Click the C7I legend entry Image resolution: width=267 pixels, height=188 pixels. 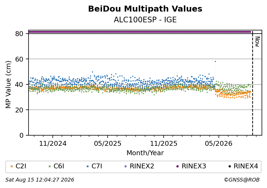94,166
